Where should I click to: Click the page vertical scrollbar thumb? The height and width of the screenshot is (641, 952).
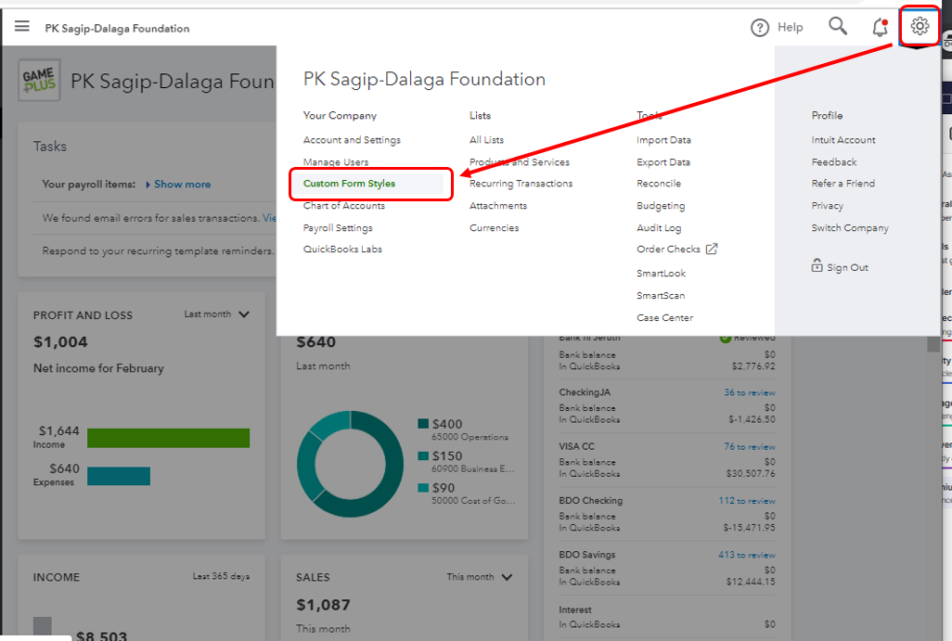(x=933, y=345)
